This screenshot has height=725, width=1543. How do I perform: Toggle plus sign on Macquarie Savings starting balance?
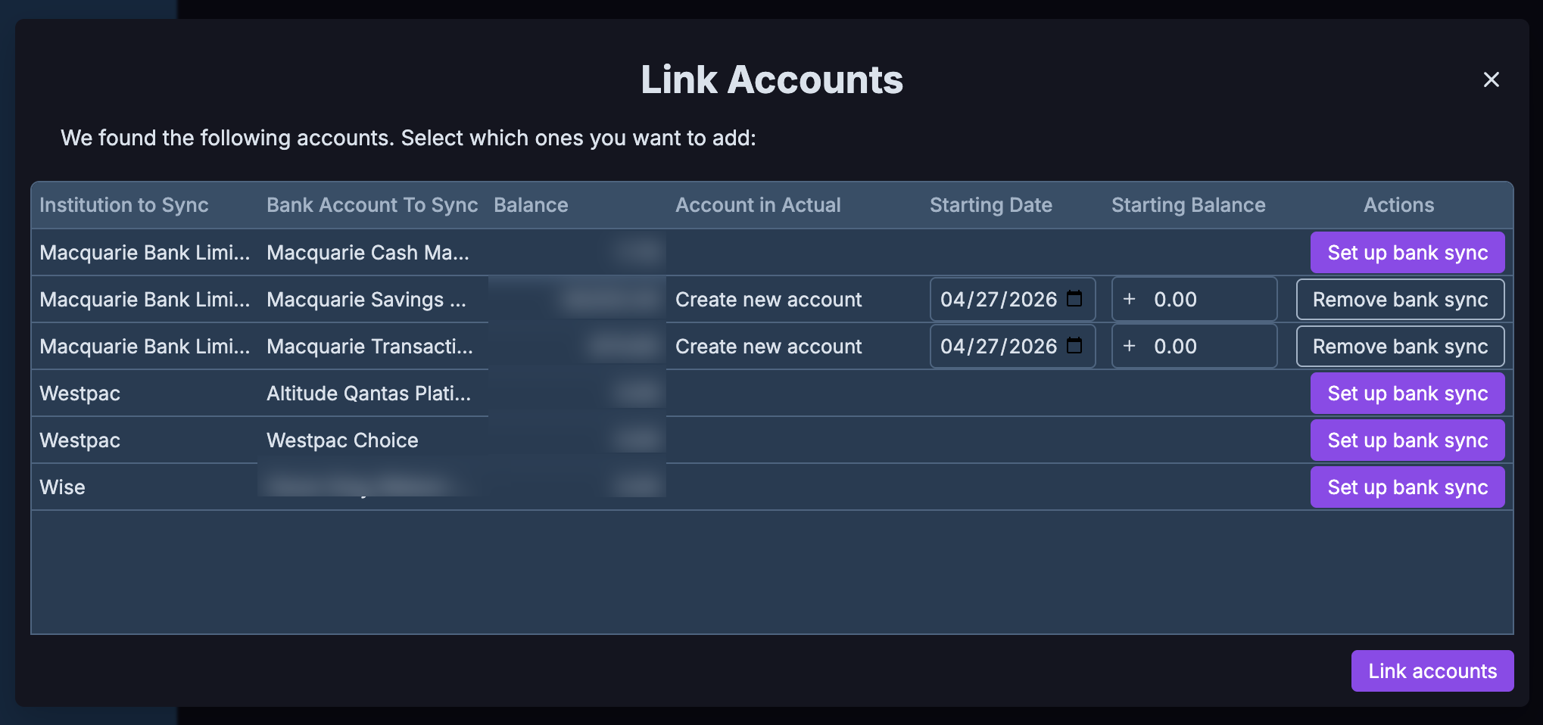tap(1129, 299)
